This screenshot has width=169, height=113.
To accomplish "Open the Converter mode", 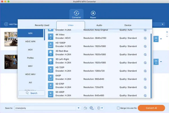I will pyautogui.click(x=76, y=14).
